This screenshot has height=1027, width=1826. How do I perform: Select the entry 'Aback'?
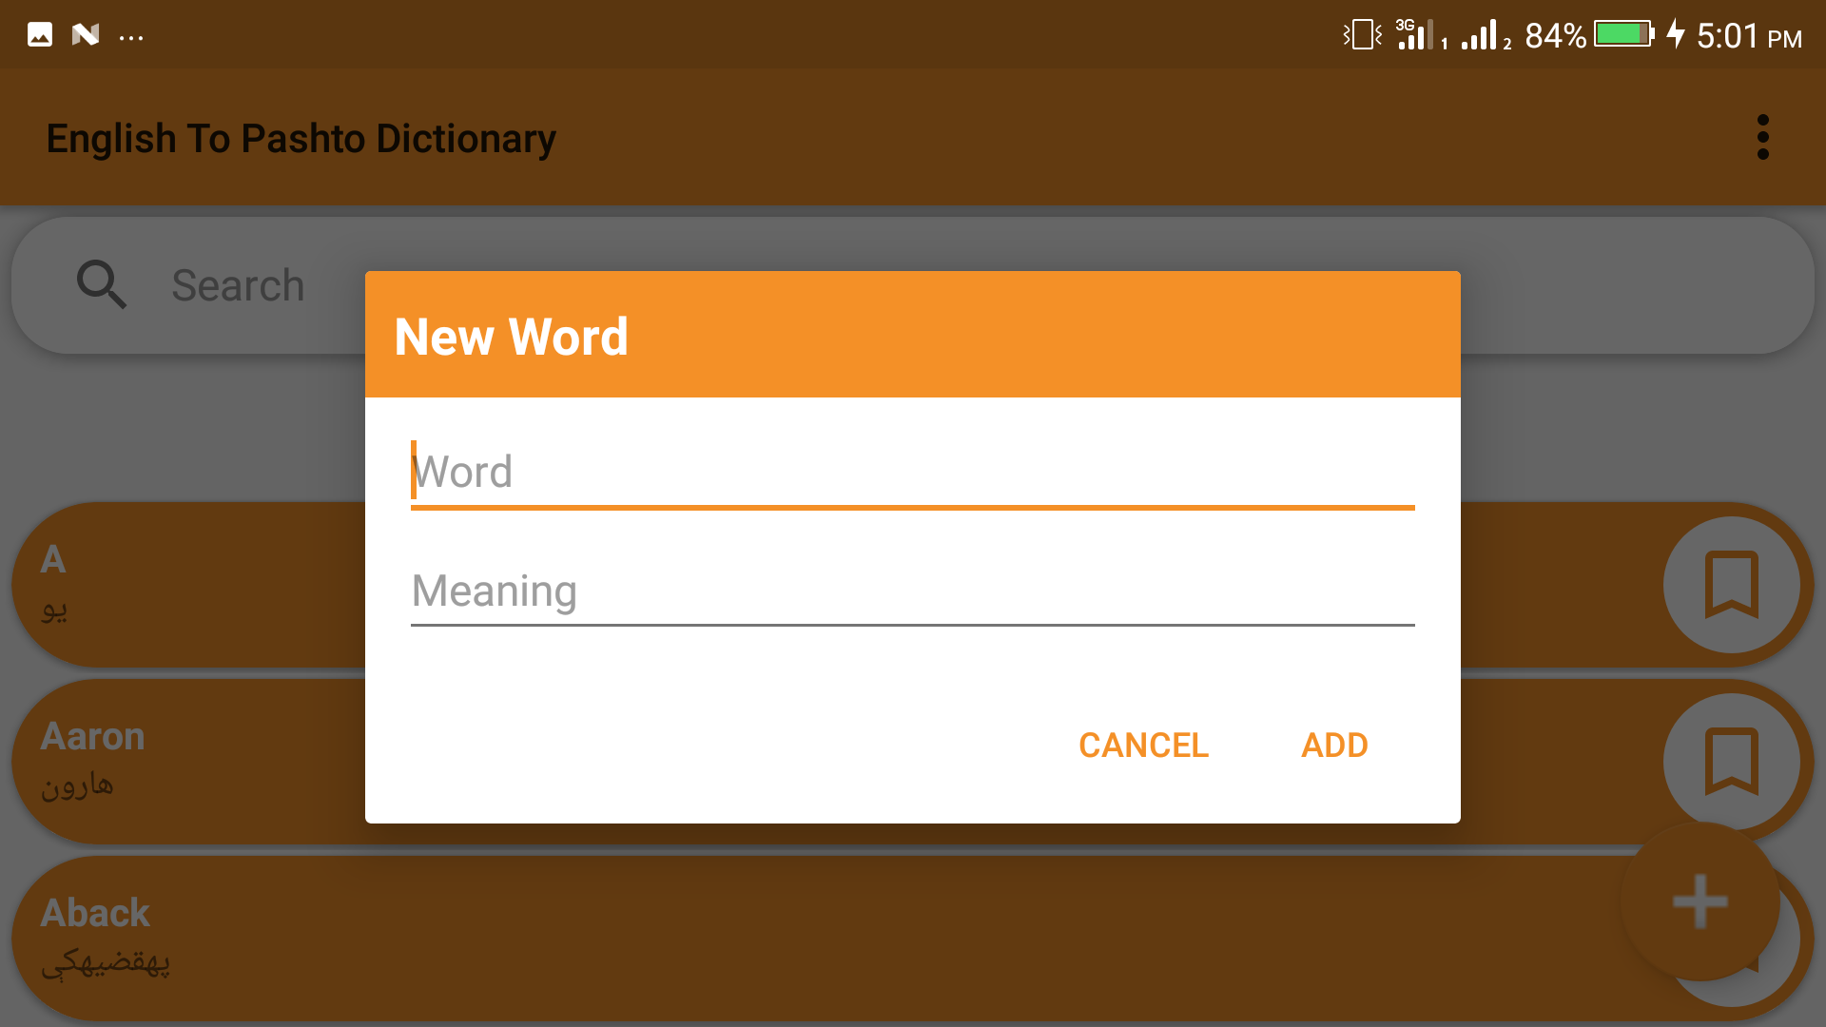coord(190,937)
